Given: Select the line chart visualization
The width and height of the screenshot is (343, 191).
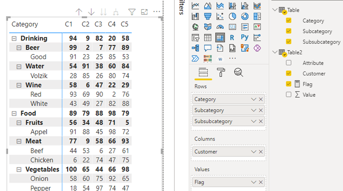Looking at the screenshot, I should click(195, 6).
